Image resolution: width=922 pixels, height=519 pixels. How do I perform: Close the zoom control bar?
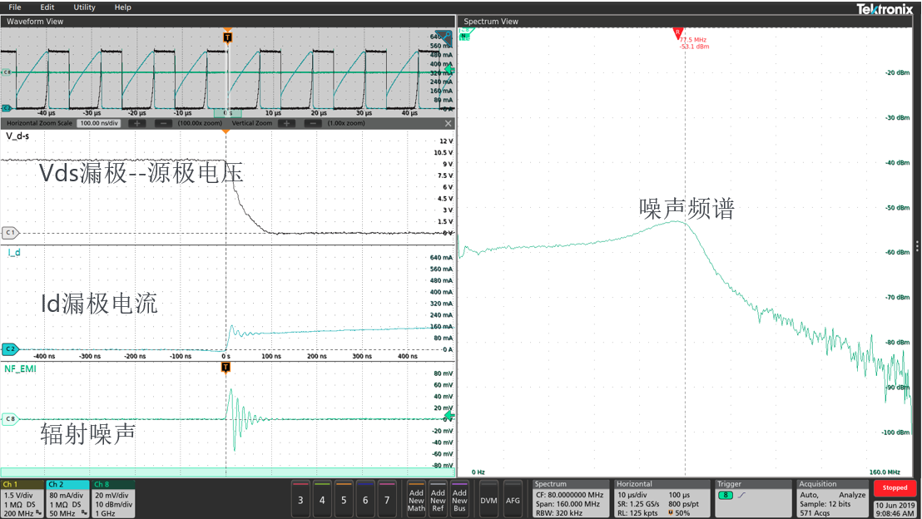(x=449, y=123)
